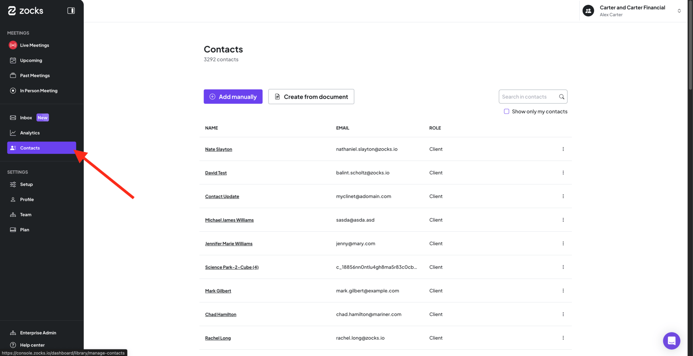Open Inbox menu item
The image size is (693, 356).
26,118
